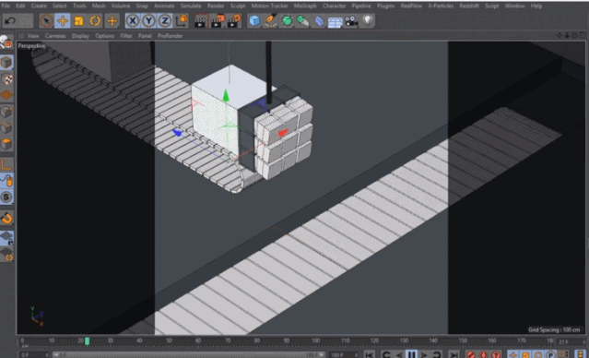
Task: Click the 180 F end frame field
Action: [344, 354]
